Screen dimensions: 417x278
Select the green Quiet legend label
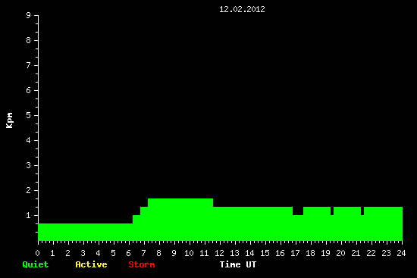point(36,264)
